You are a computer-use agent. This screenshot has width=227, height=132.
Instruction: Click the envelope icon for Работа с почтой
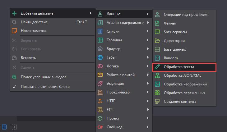[x=100, y=75]
